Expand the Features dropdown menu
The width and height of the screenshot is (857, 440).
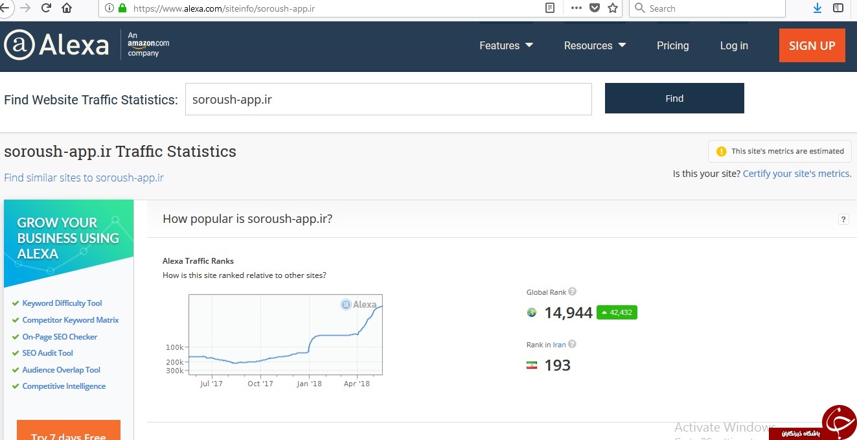(506, 45)
